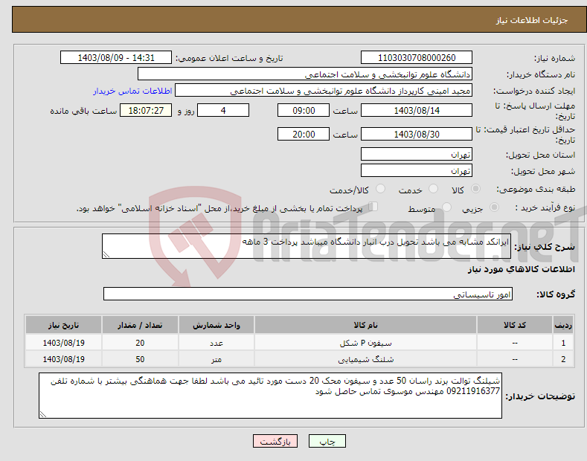Click the شهر محل تحویل field تهران
Viewport: 587px width, 461px height.
[x=417, y=170]
